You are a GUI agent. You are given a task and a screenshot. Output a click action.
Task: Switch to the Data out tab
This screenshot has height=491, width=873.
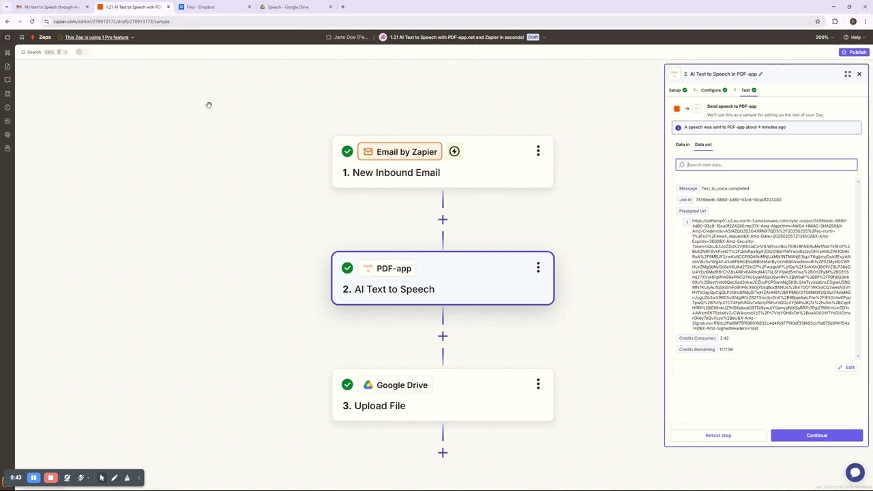[703, 145]
